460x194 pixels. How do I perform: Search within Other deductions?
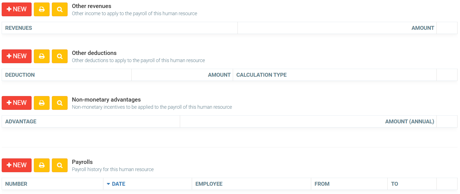pos(60,56)
